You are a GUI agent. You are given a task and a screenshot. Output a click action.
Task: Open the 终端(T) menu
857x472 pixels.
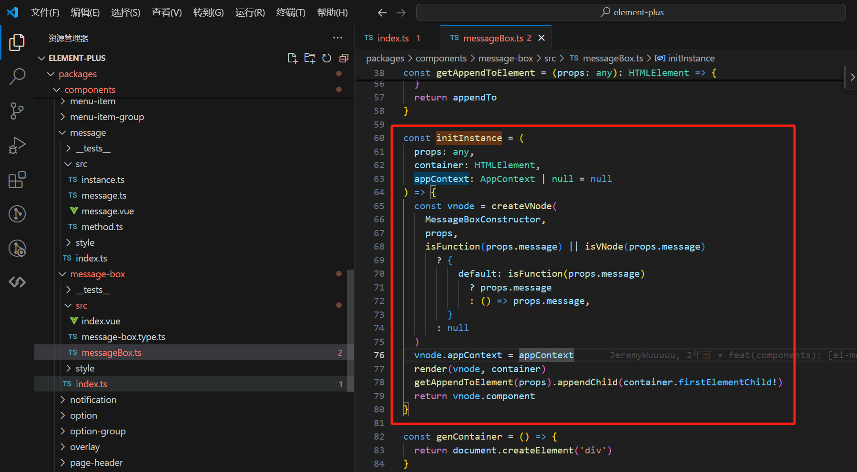point(290,12)
